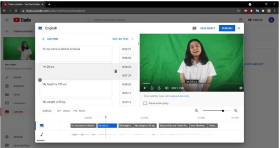Screen dimensions: 280x148
Task: Click the timeline horizontal scrollbar
Action: pos(40,141)
